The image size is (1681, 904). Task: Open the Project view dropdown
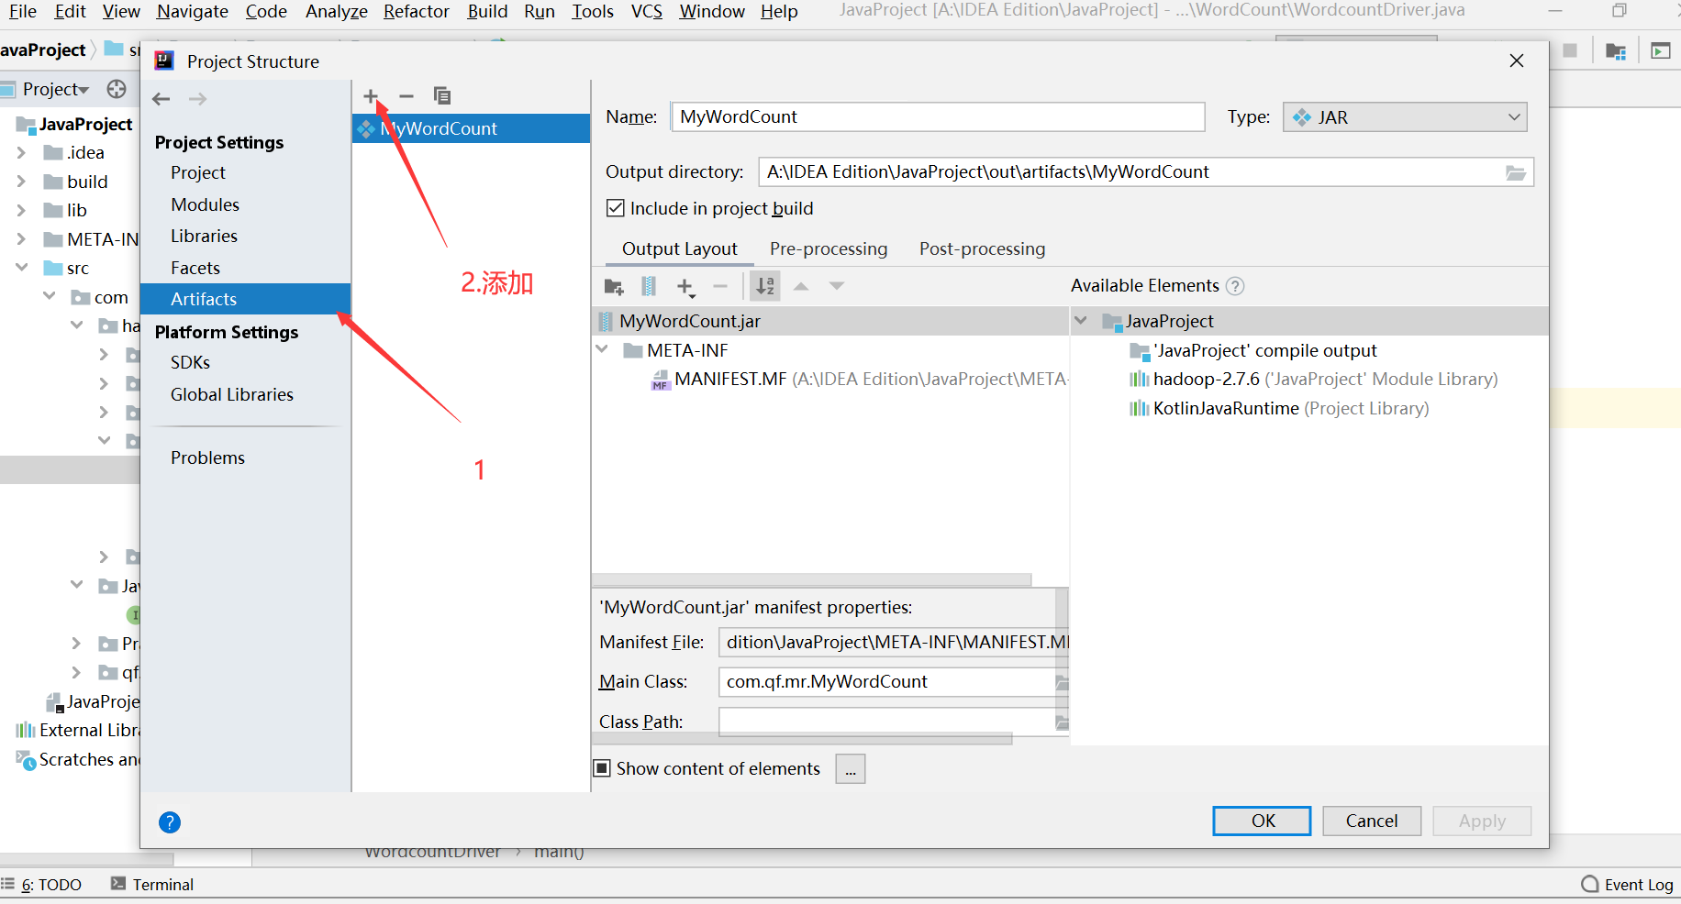[56, 89]
